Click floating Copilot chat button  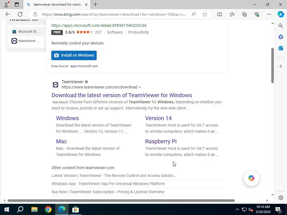tap(251, 178)
